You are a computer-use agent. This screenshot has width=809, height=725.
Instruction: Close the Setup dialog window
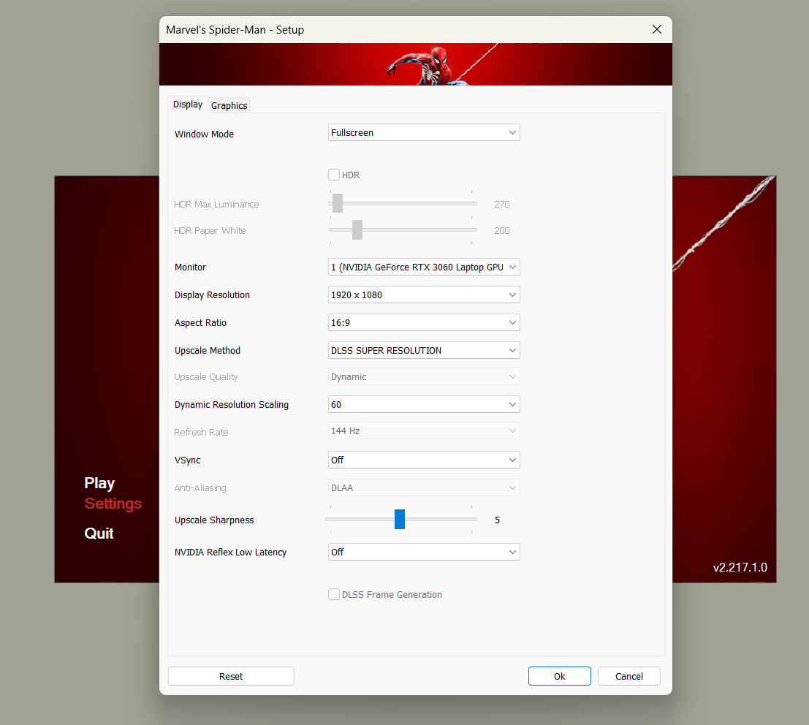[x=657, y=29]
